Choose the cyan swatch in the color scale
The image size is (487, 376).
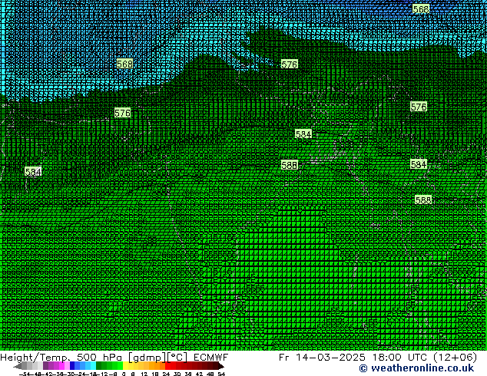click(89, 366)
